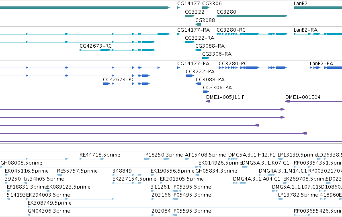Select the 311261 EST label
This screenshot has height=217, width=342.
(160, 187)
